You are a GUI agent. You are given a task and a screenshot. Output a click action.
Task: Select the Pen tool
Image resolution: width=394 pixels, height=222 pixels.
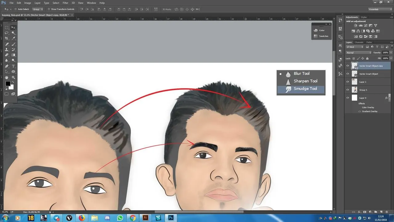[x=7, y=66]
